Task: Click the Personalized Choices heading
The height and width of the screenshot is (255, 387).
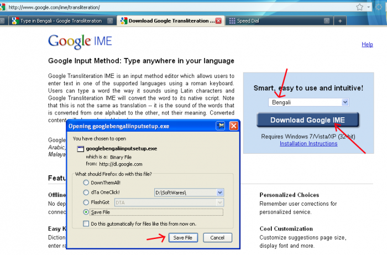Action: [289, 195]
